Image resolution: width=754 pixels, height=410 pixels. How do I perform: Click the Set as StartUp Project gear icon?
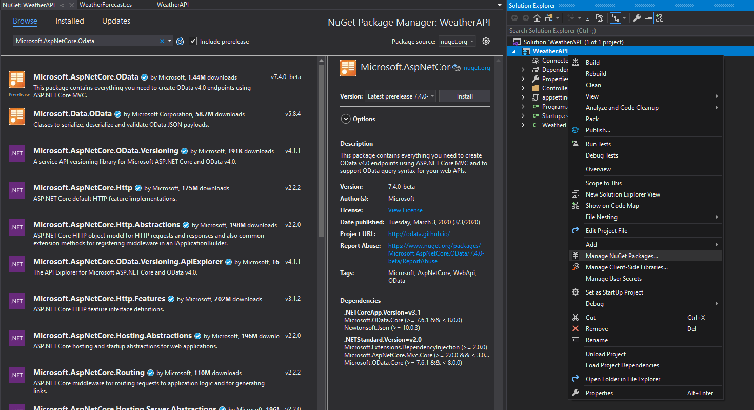pyautogui.click(x=576, y=292)
